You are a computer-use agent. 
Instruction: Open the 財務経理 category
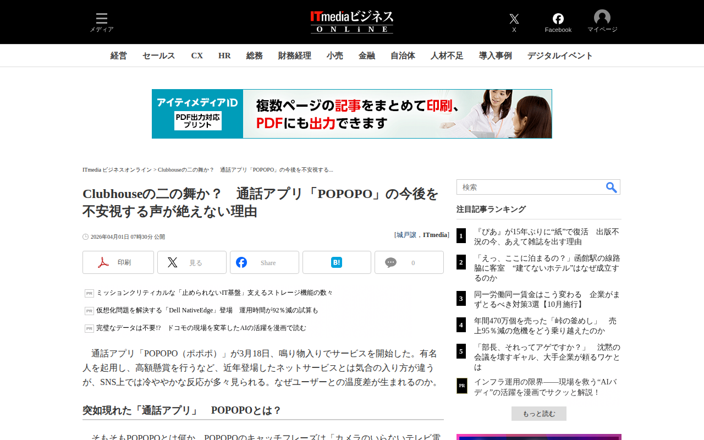295,56
